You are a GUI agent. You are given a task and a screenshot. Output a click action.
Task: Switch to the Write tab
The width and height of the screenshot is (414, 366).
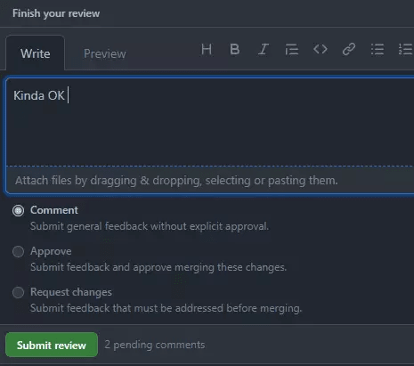pos(36,53)
